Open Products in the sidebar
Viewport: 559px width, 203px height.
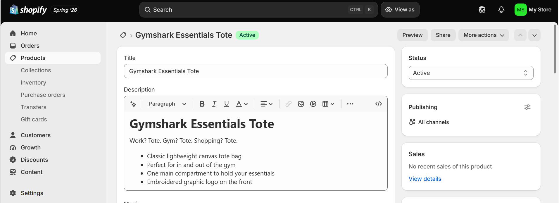[53, 58]
